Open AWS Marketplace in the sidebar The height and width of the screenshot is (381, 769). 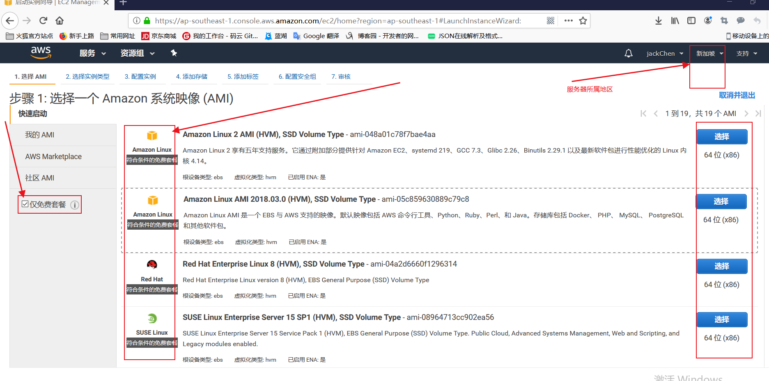click(x=63, y=157)
